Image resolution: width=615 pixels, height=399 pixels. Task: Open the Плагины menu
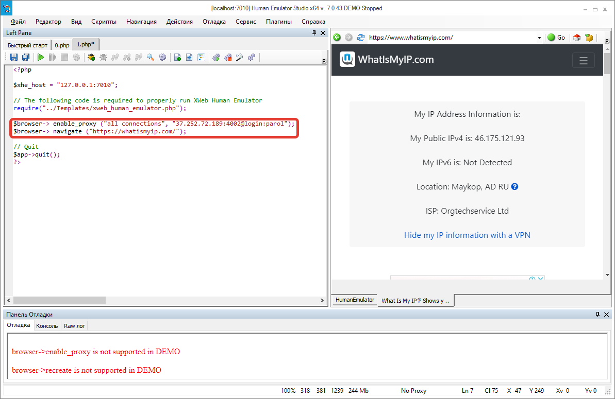tap(279, 22)
